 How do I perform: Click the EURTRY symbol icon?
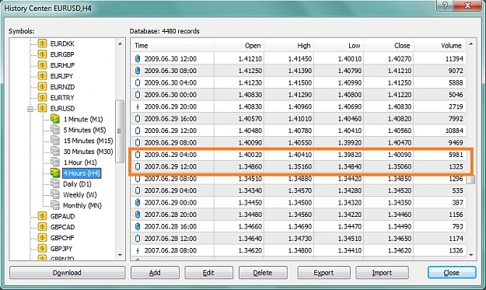click(42, 98)
